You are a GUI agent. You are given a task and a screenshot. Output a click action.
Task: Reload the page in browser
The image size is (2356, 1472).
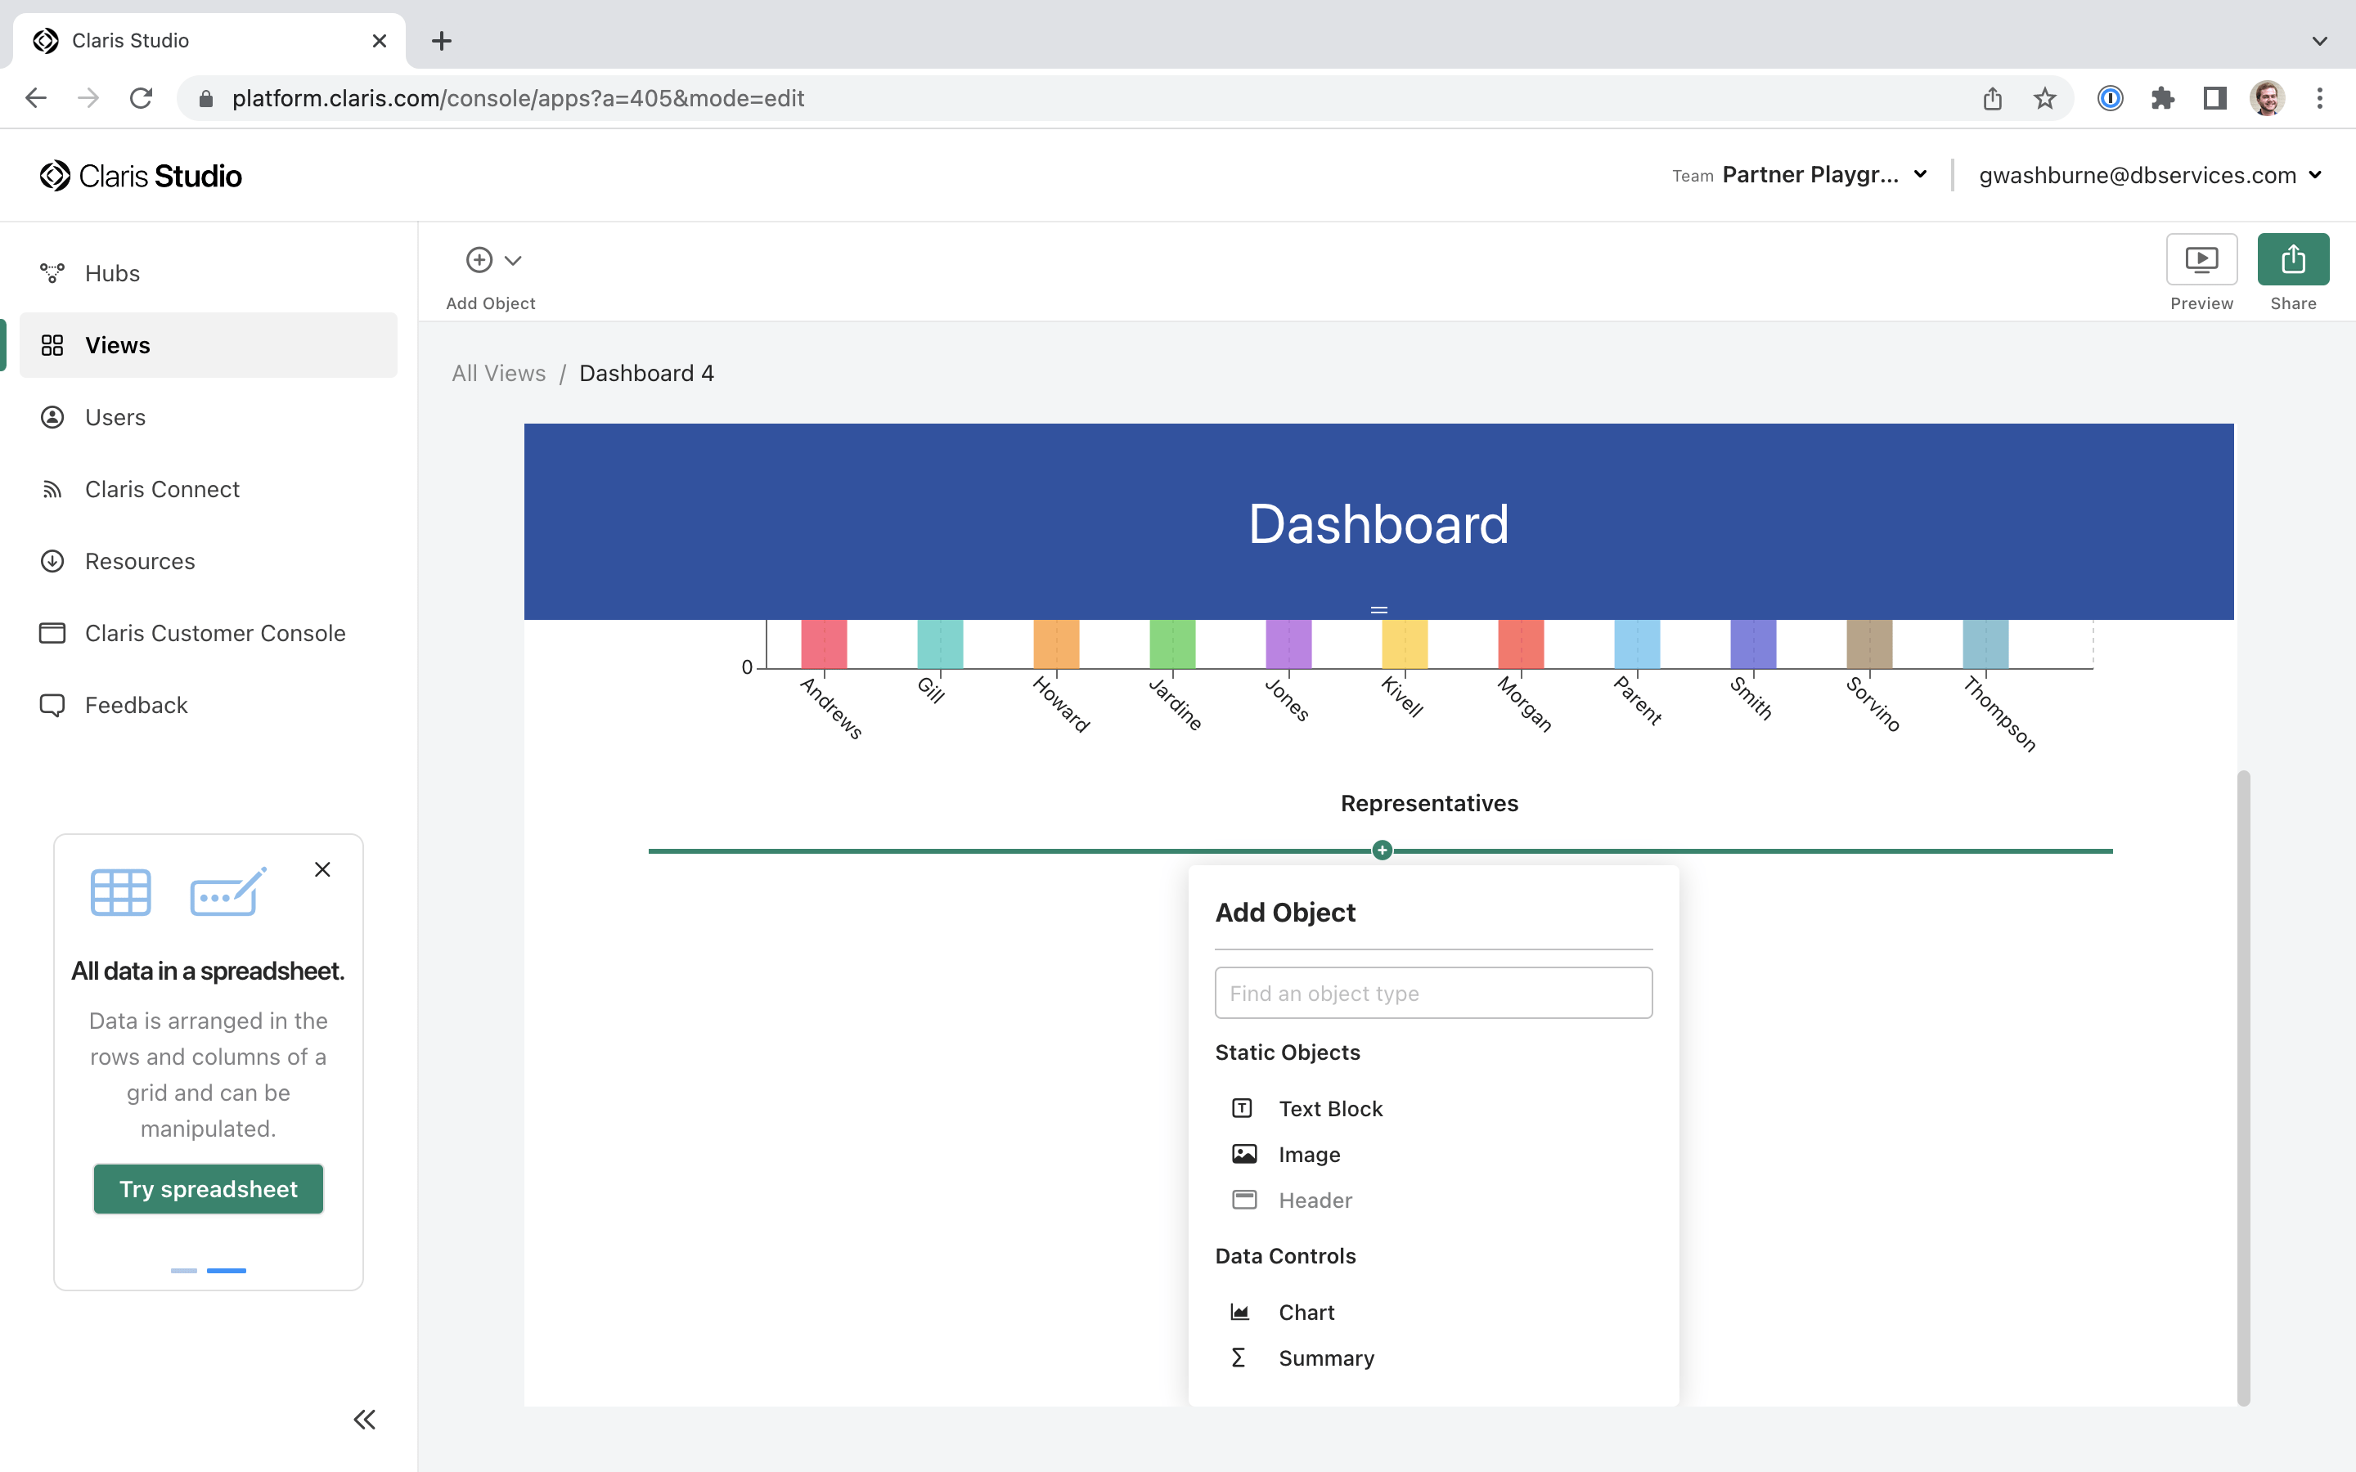pyautogui.click(x=142, y=98)
